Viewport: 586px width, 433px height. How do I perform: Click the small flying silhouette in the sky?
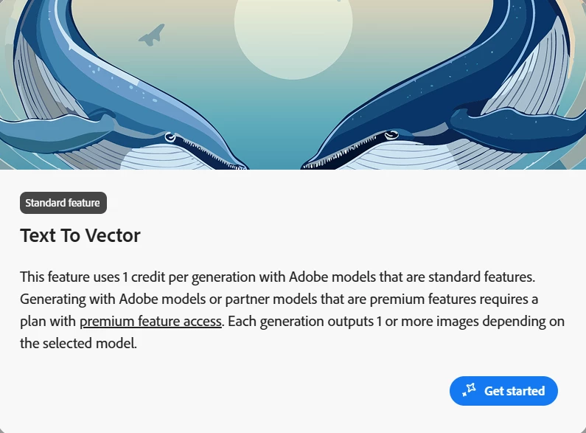point(152,35)
